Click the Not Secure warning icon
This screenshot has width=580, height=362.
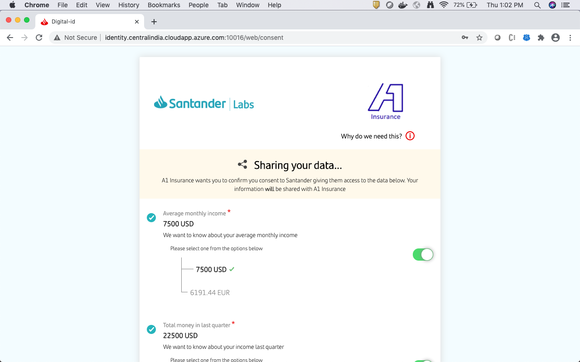tap(57, 38)
